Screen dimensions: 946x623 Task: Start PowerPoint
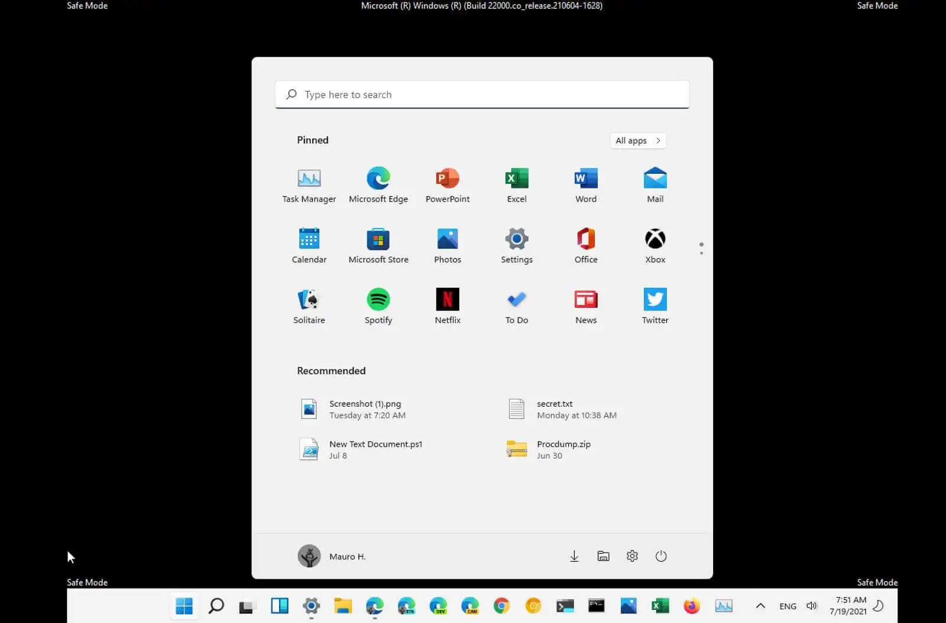tap(447, 183)
